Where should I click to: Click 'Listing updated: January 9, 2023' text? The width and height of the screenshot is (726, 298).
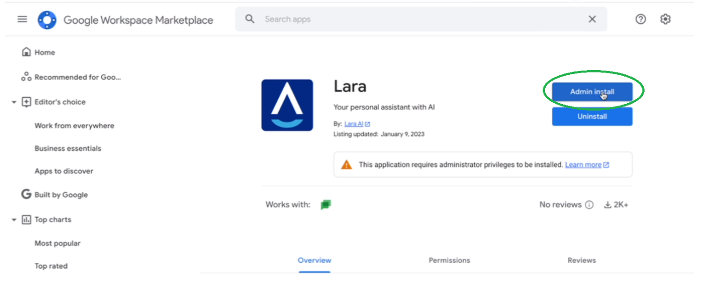pyautogui.click(x=379, y=134)
